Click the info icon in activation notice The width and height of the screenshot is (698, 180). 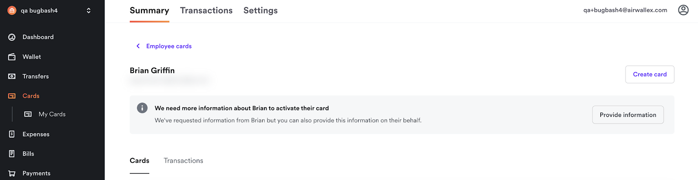pos(142,108)
